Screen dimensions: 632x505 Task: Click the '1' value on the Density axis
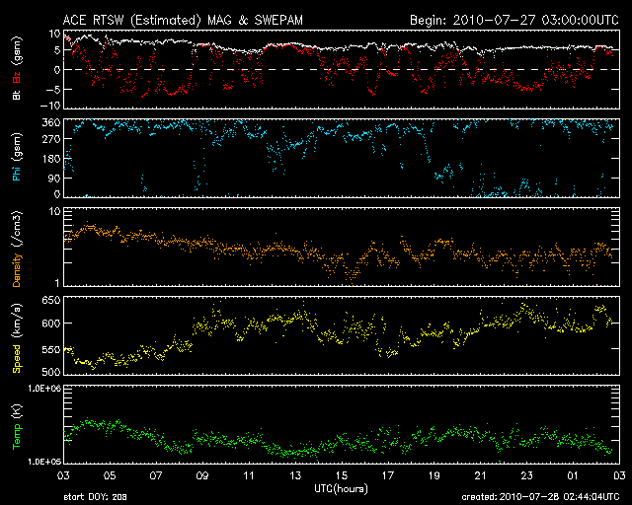(x=57, y=283)
